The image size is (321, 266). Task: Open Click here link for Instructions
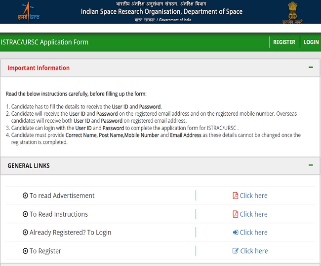pos(253,214)
